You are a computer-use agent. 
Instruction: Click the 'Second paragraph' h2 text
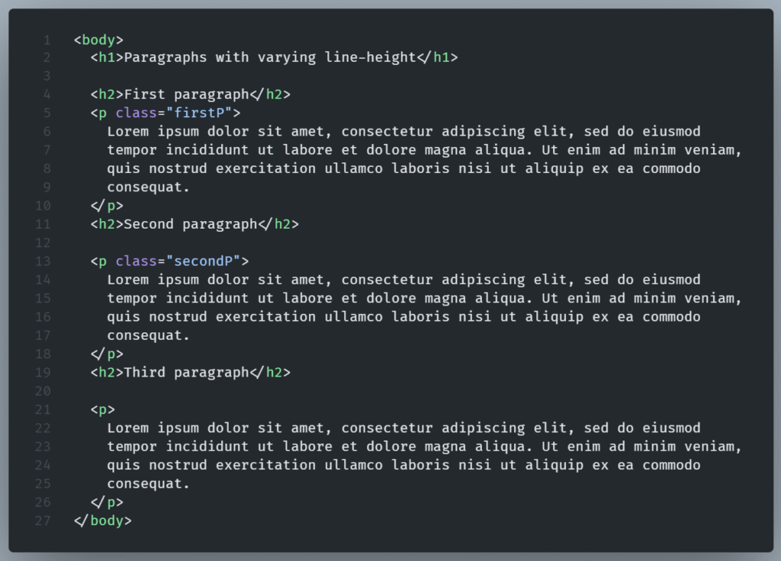coord(190,224)
